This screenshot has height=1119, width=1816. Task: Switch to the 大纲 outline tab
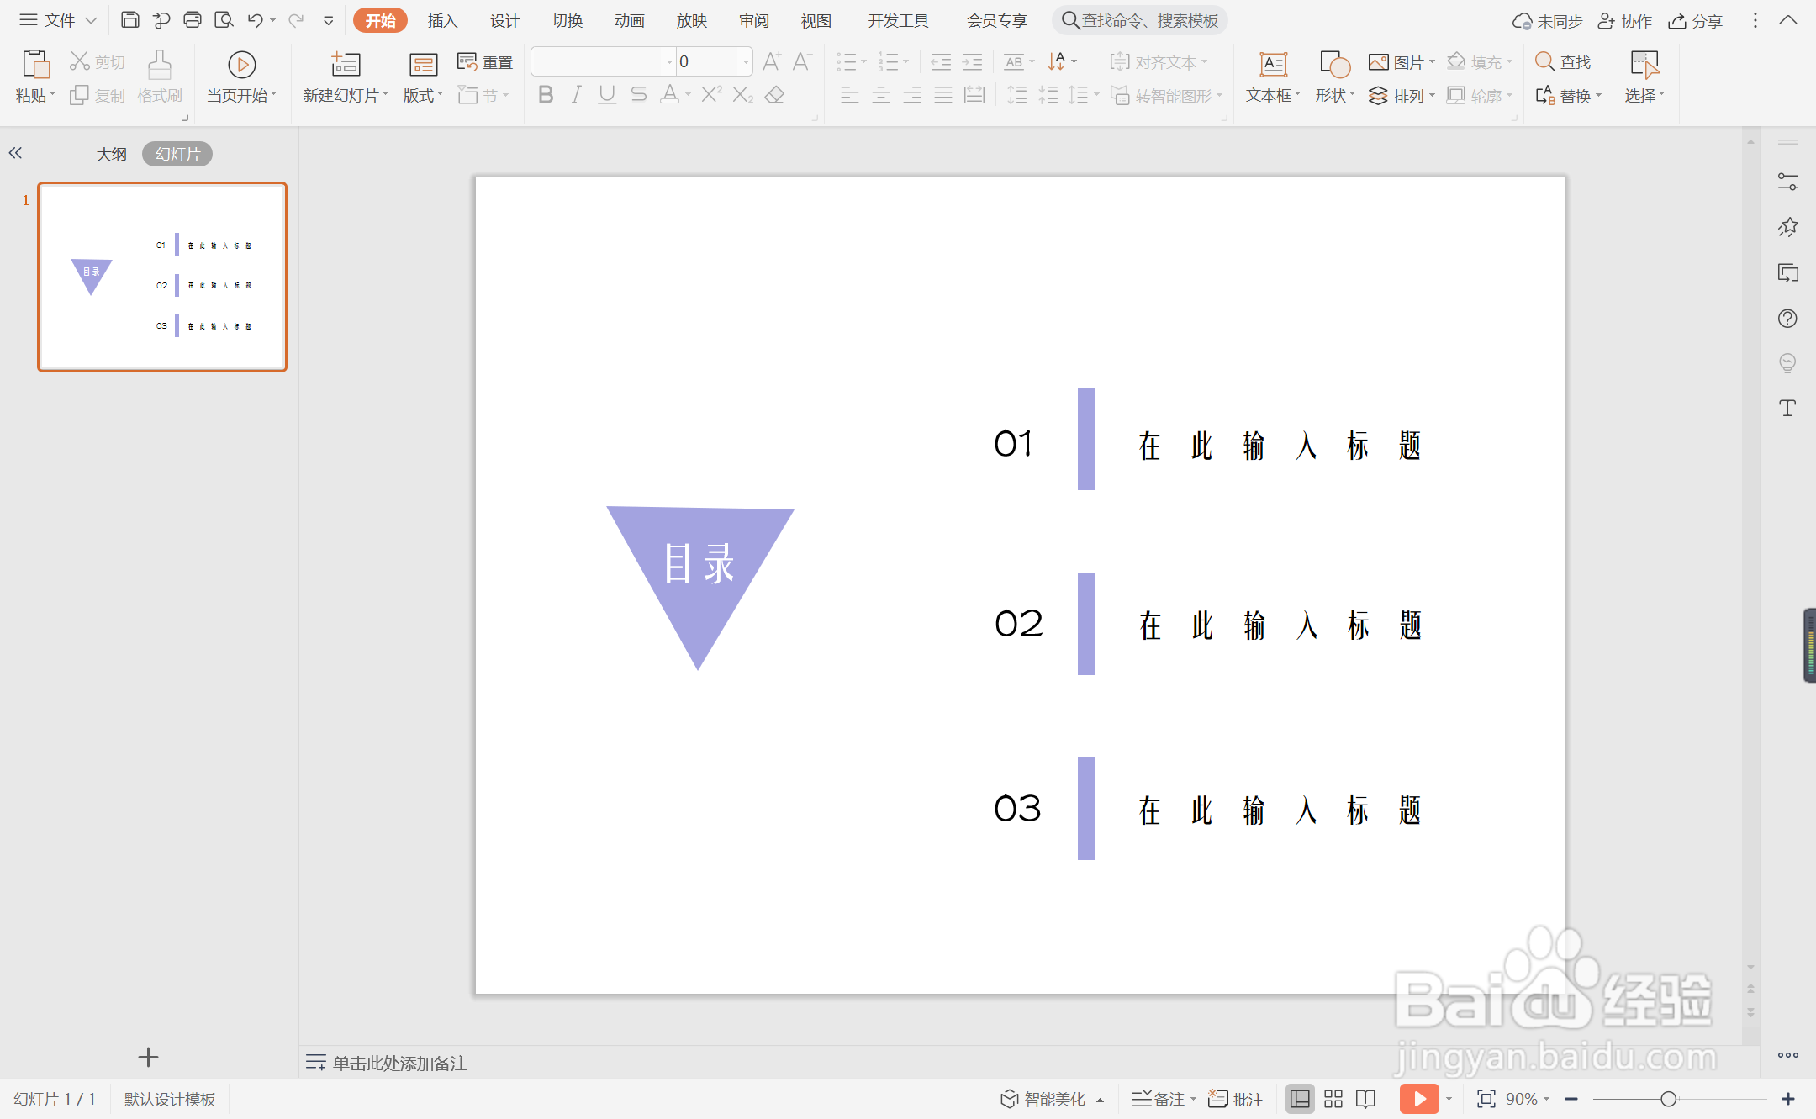(111, 154)
